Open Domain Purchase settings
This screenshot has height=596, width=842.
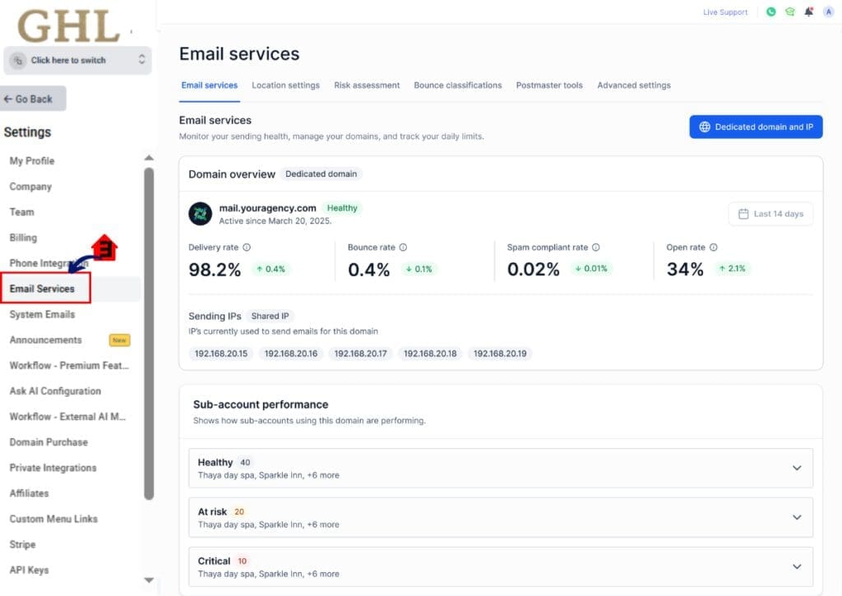pyautogui.click(x=49, y=442)
